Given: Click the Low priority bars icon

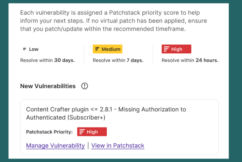Looking at the screenshot, I should pyautogui.click(x=25, y=49).
